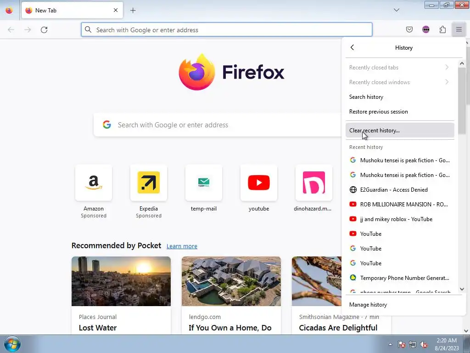470x353 pixels.
Task: Click the network tray icon
Action: (x=413, y=344)
